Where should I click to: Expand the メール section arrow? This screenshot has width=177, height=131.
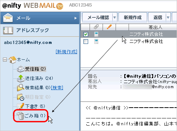point(75,18)
